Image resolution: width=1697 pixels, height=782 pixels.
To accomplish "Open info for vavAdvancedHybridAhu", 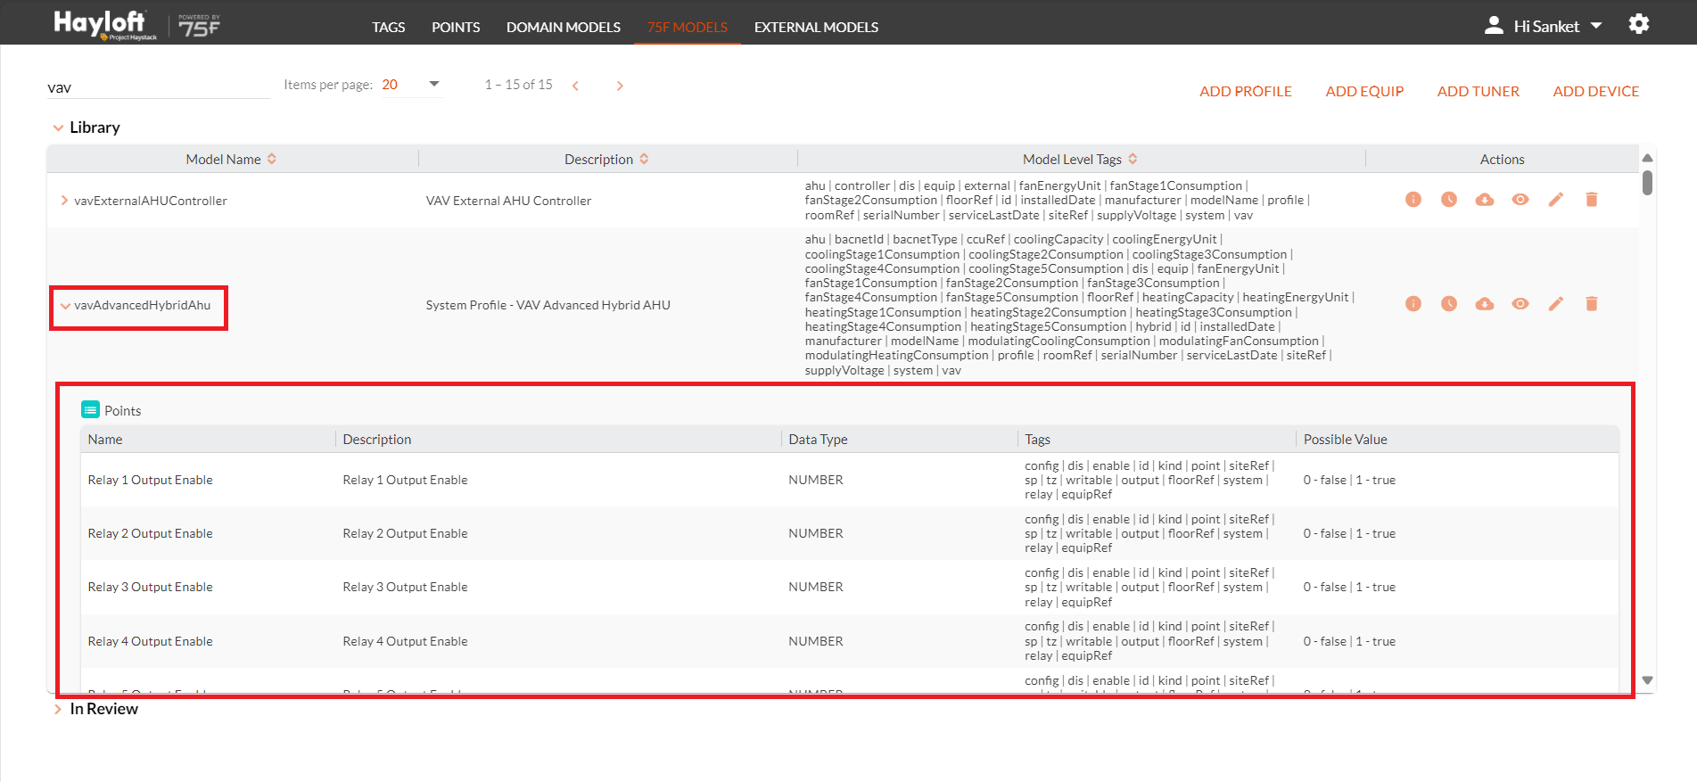I will (x=1413, y=304).
